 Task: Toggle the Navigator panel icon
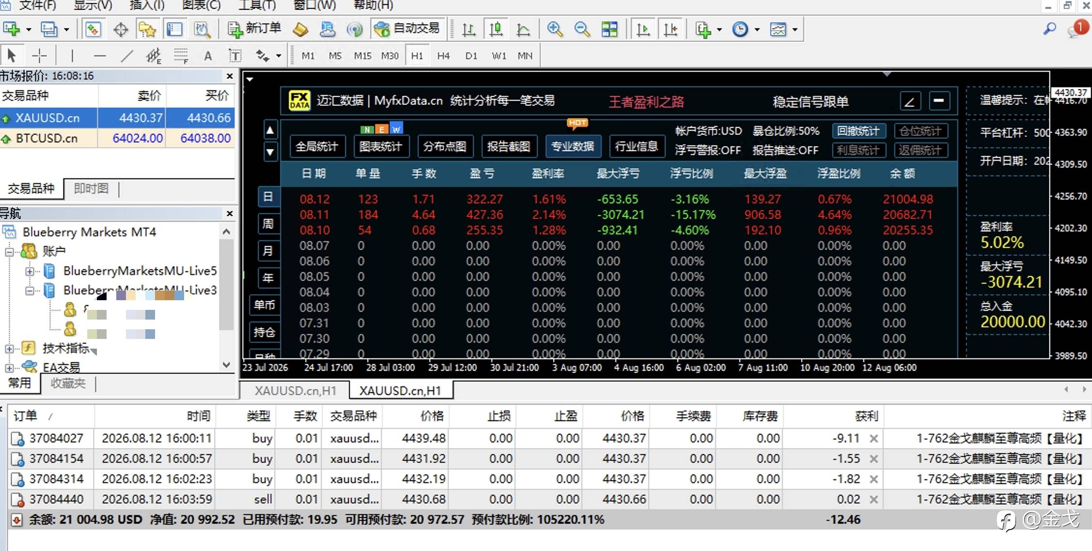(147, 30)
